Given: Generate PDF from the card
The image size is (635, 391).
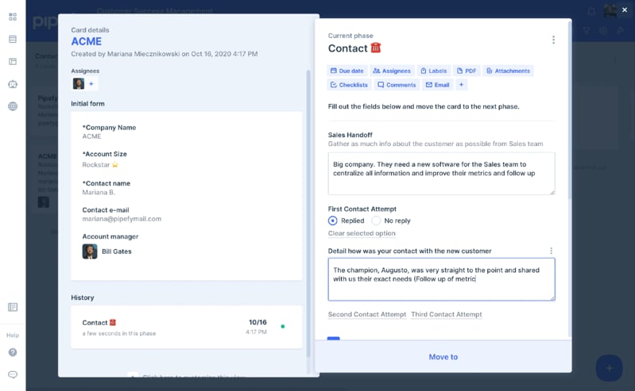Looking at the screenshot, I should 467,71.
